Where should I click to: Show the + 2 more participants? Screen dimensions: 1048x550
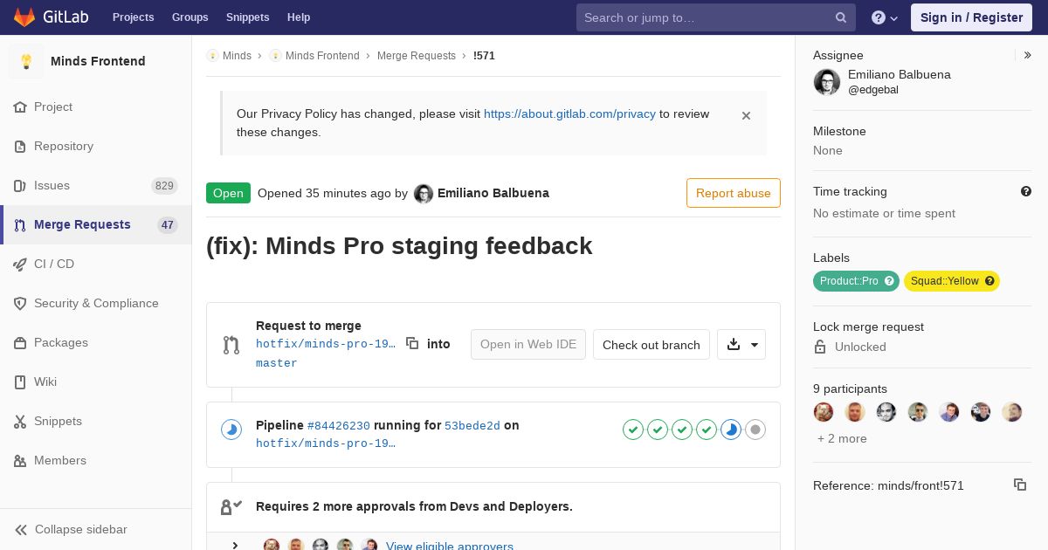[x=842, y=438]
